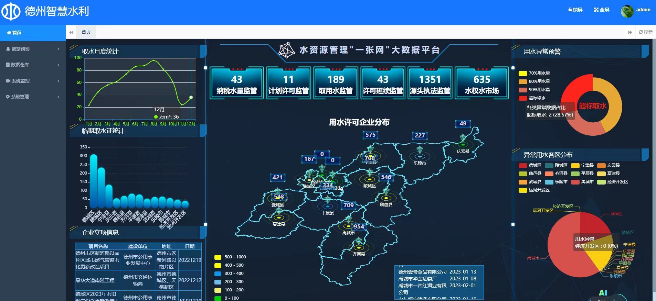Click the database icon next to 数据仓库

pos(8,65)
